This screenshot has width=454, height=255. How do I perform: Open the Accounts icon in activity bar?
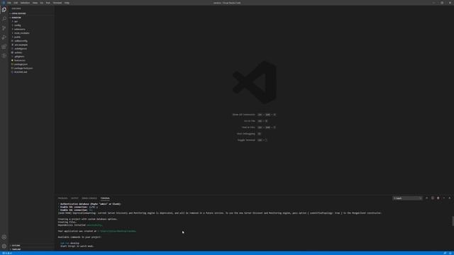[4, 237]
